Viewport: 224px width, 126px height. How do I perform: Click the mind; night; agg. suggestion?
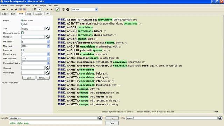coord(19,123)
